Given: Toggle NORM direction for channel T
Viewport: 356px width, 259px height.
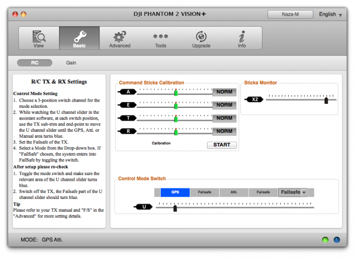Looking at the screenshot, I should point(224,118).
